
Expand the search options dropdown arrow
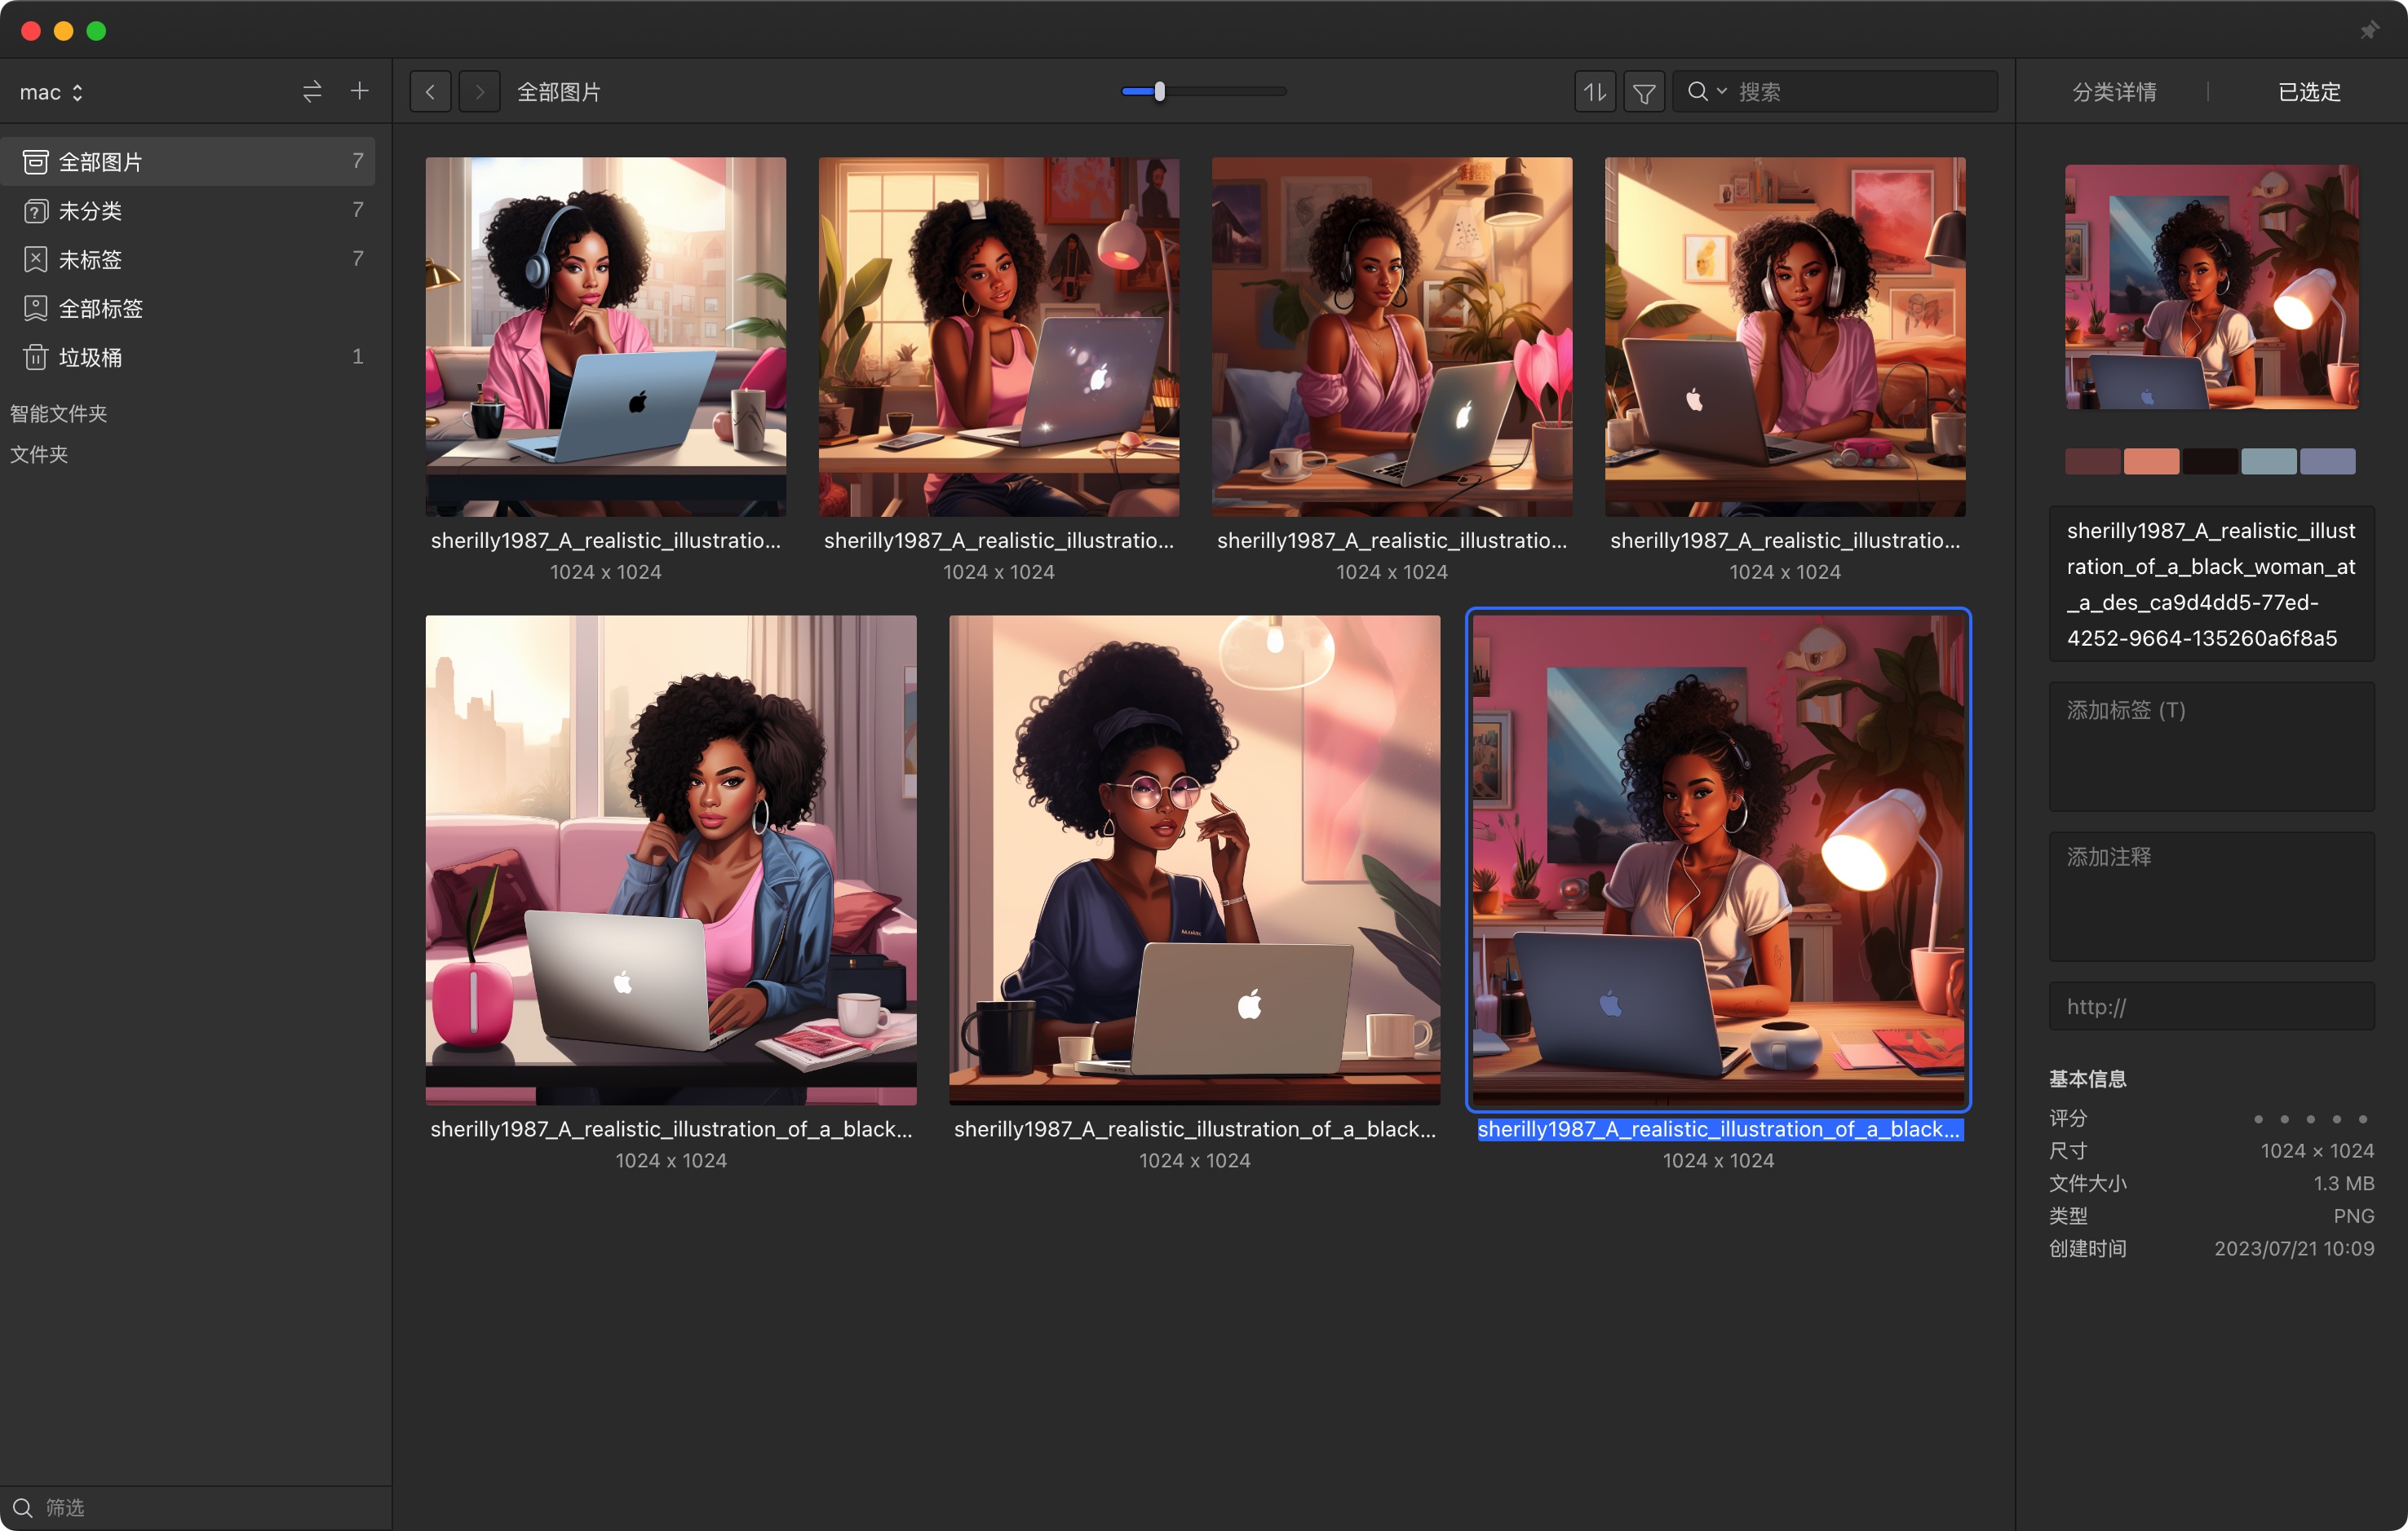(x=1722, y=92)
